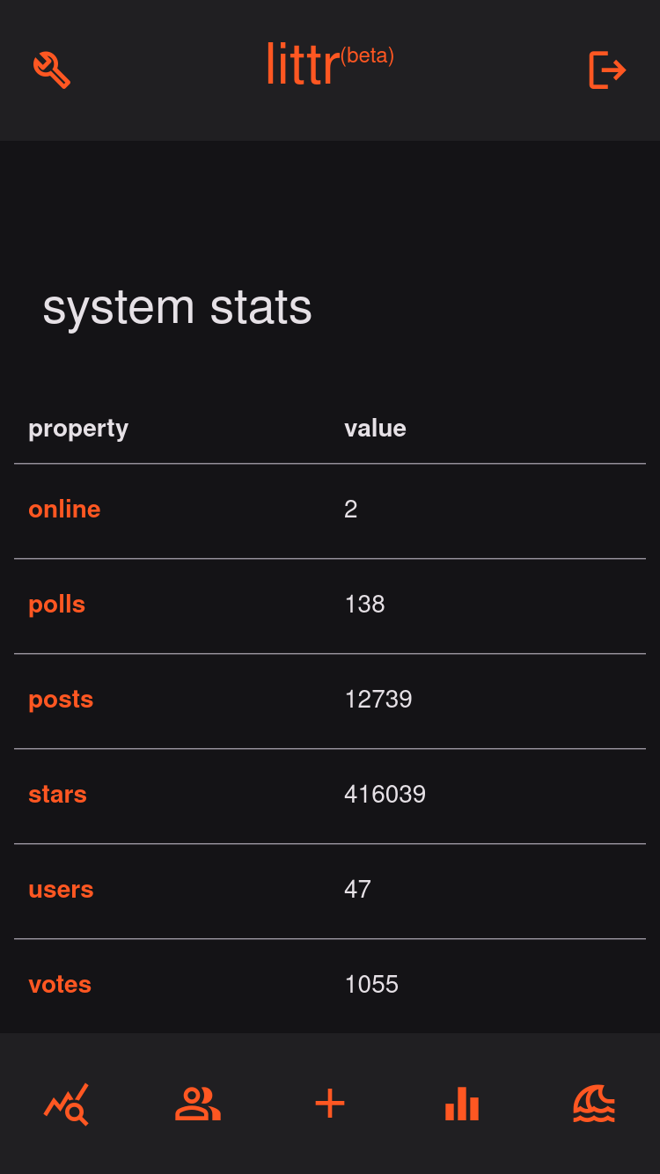
Task: Select the flow trends search icon
Action: coord(66,1104)
